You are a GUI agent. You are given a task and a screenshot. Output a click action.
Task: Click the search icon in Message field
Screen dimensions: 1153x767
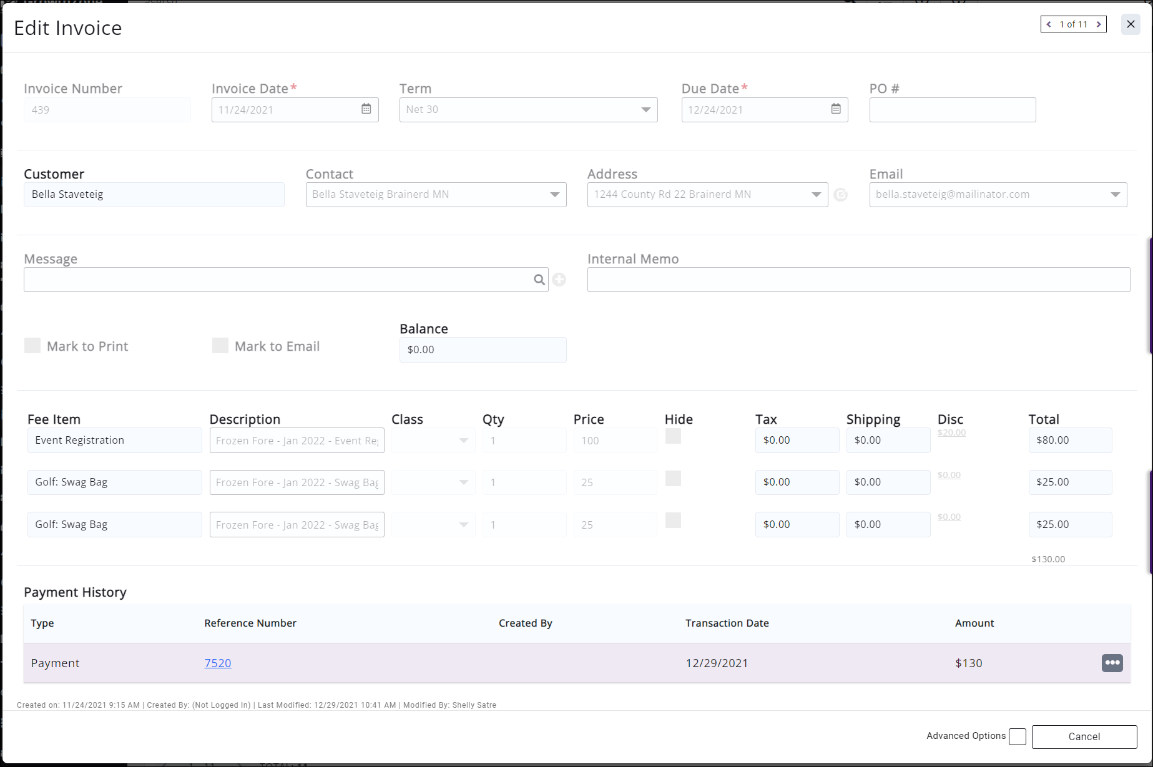(x=539, y=280)
